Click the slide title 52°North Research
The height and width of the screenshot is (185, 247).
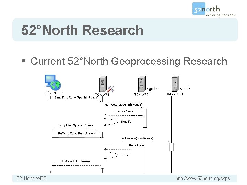point(82,30)
